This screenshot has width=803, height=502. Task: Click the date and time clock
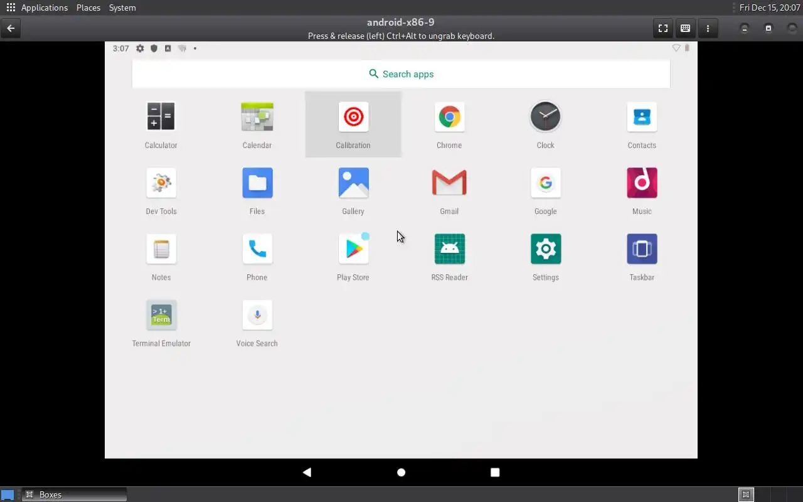coord(770,8)
